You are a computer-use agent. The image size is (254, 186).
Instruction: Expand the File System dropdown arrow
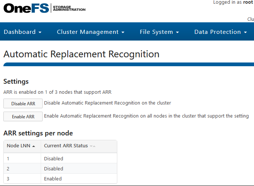point(177,32)
